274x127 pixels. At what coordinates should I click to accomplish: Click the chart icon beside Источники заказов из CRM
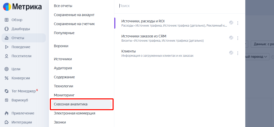(231, 38)
